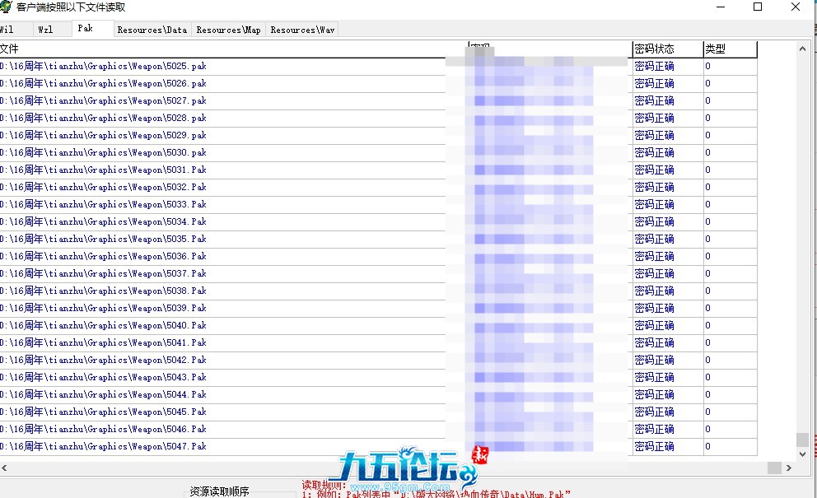The height and width of the screenshot is (498, 817).
Task: Click the 密码状态 column header
Action: coord(667,49)
